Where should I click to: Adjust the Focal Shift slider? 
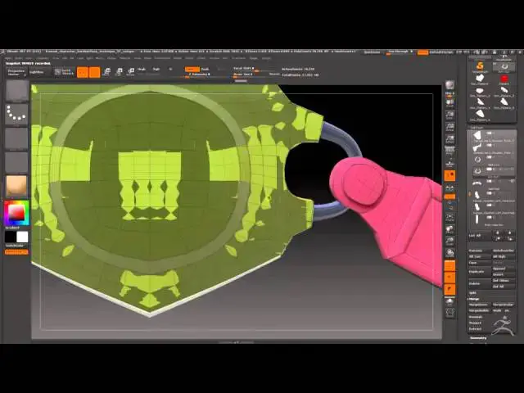pos(255,69)
